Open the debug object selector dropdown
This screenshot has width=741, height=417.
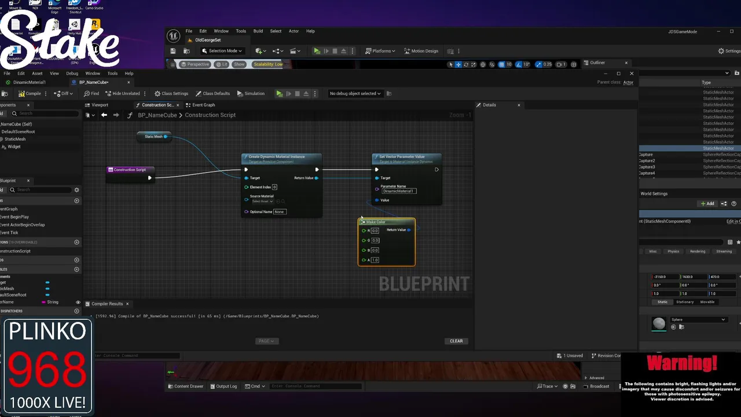355,93
